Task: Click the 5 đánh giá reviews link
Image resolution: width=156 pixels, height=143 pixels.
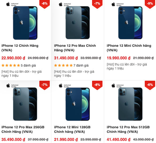Action: tap(28, 65)
